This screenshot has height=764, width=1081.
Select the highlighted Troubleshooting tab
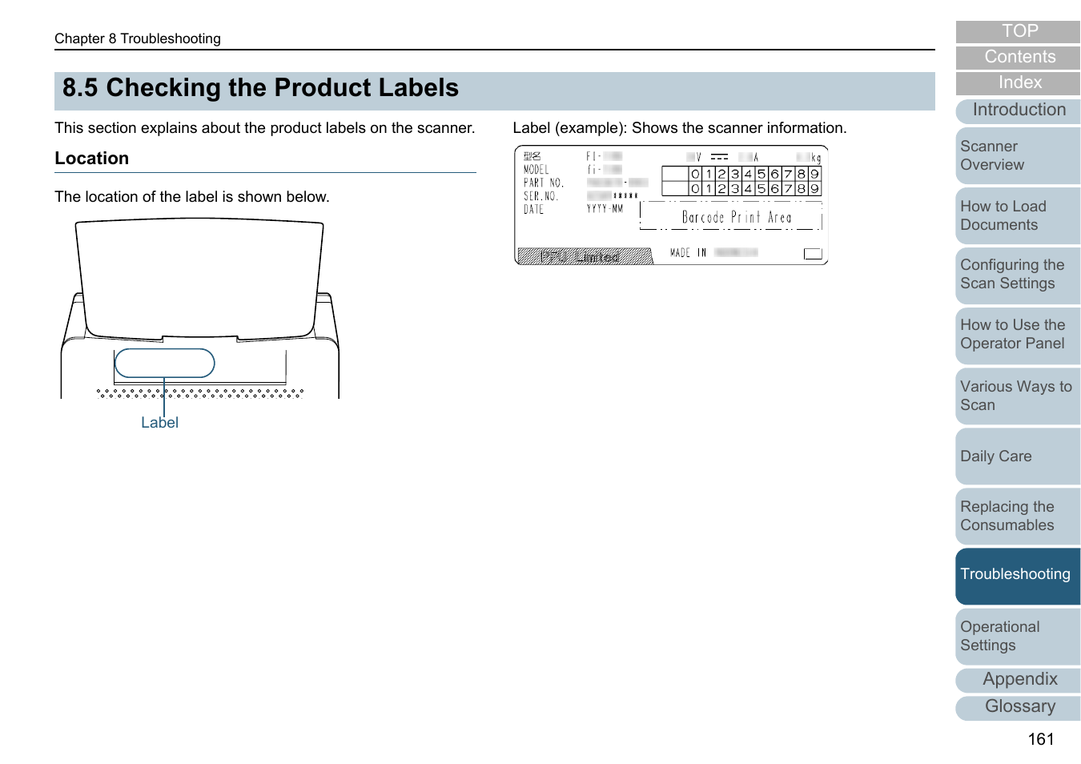coord(1018,576)
